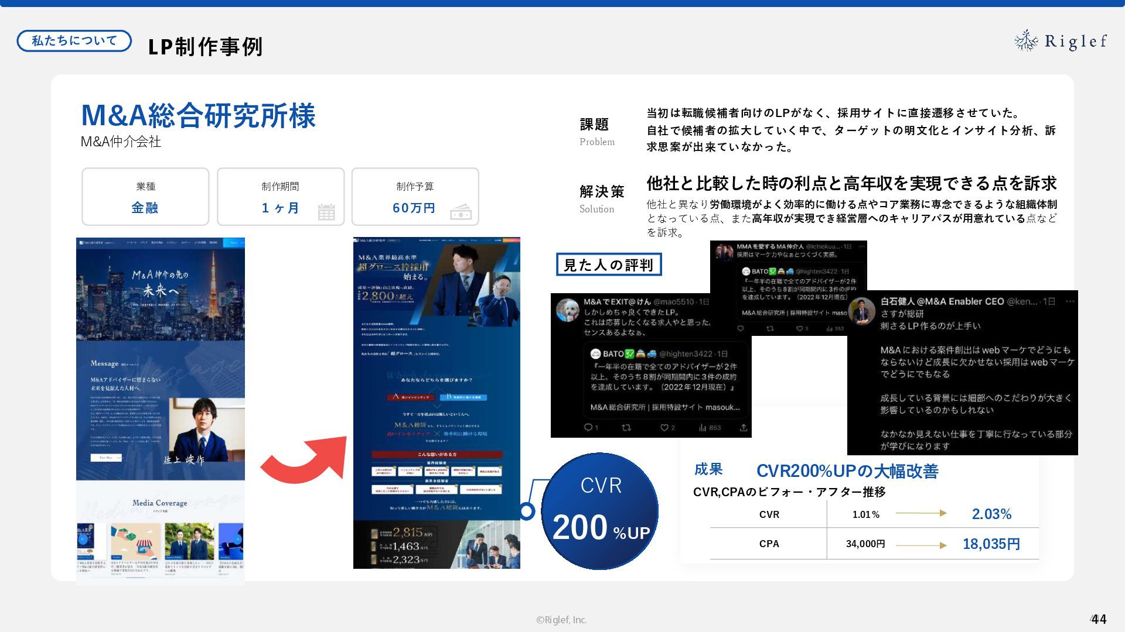Screen dimensions: 1125x632
Task: Click the 見た人の評判 label box
Action: click(x=608, y=265)
